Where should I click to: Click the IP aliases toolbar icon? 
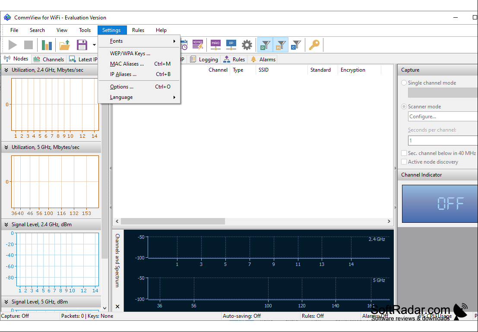click(x=231, y=45)
